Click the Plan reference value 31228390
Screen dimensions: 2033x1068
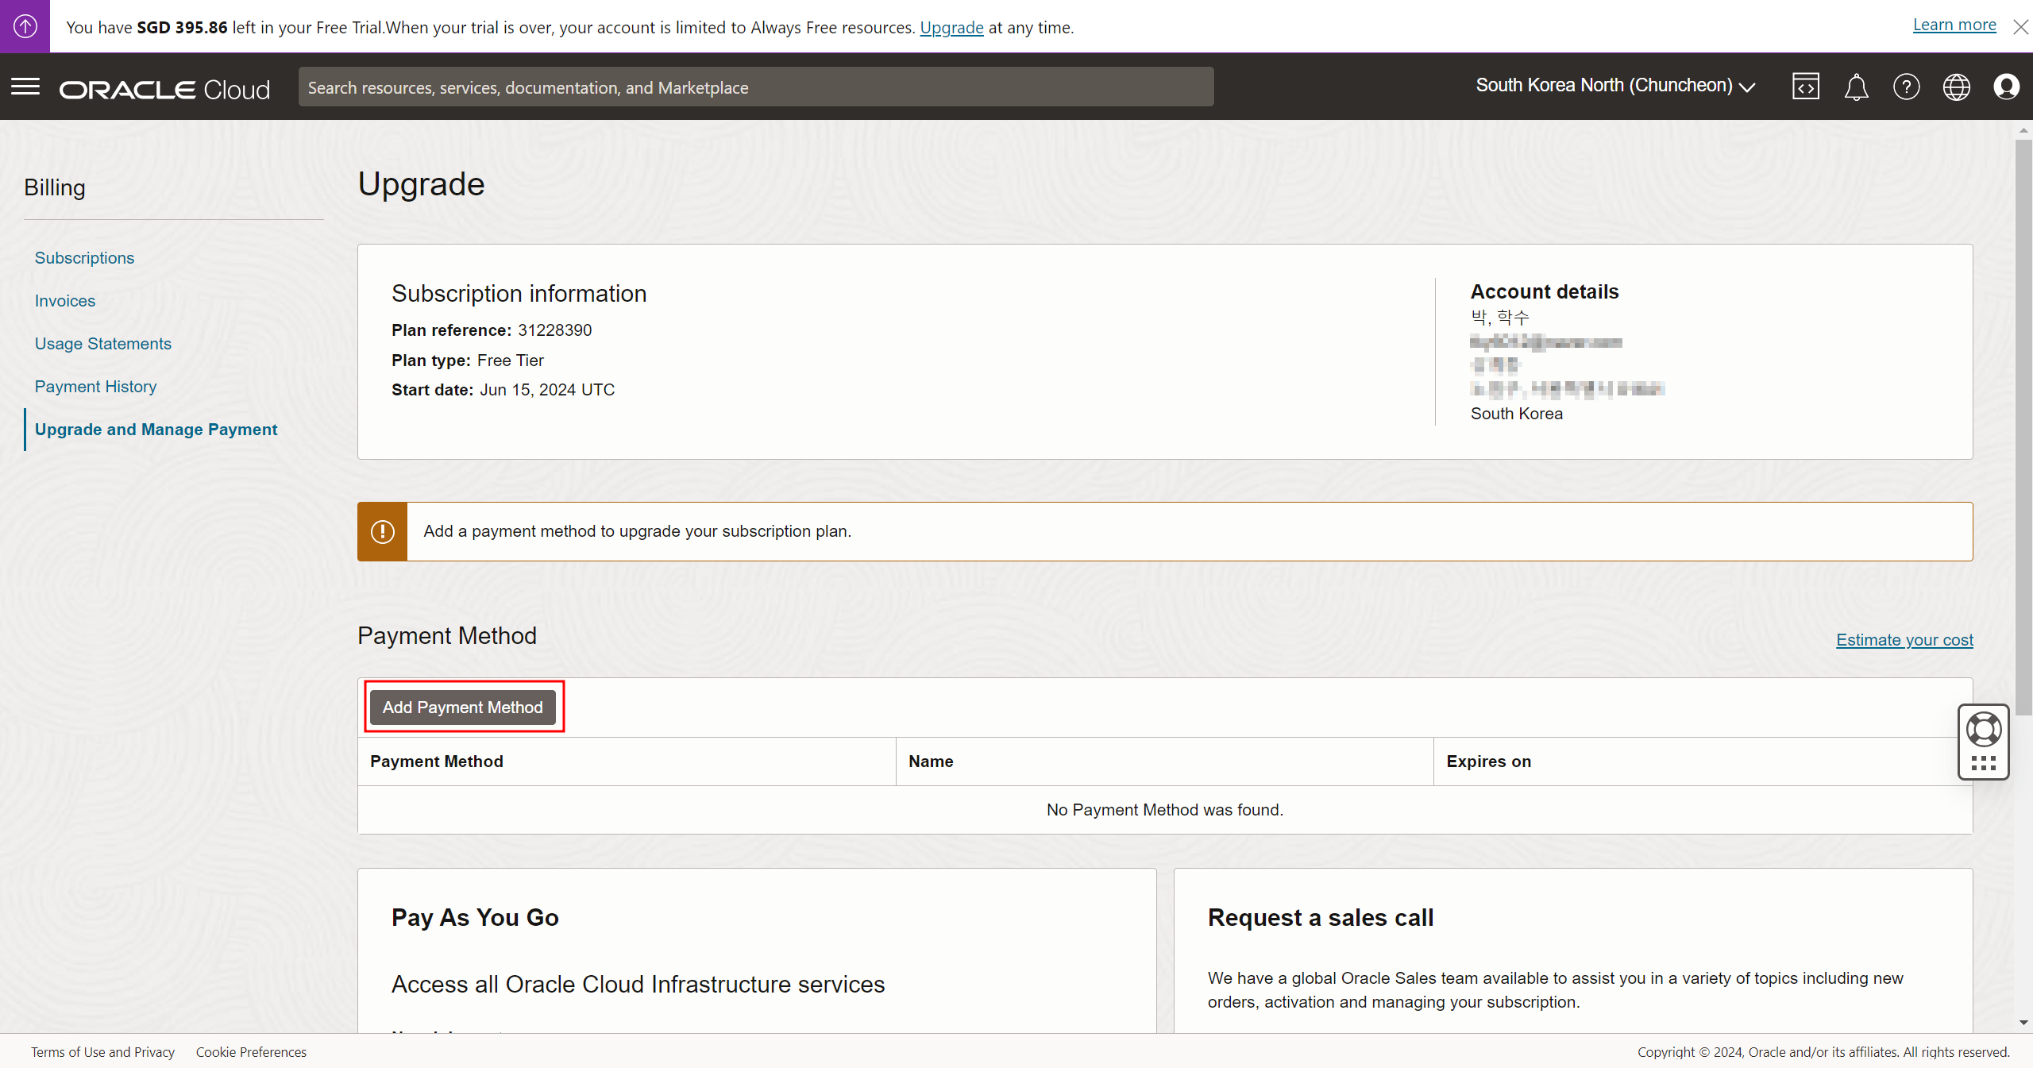coord(554,330)
